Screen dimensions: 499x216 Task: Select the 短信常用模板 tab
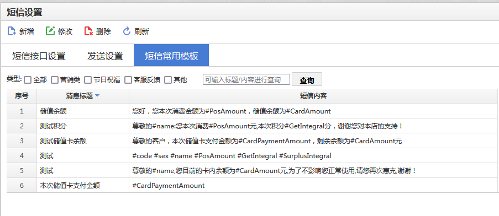pos(171,56)
